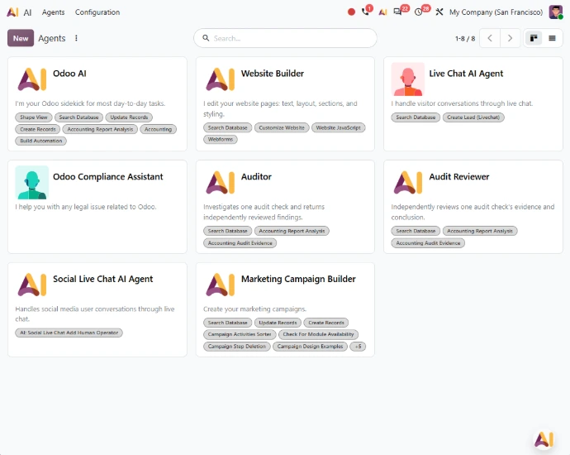
Task: Switch to List view
Action: point(552,38)
